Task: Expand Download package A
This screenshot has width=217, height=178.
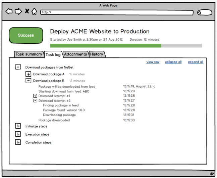Action: [x=29, y=74]
